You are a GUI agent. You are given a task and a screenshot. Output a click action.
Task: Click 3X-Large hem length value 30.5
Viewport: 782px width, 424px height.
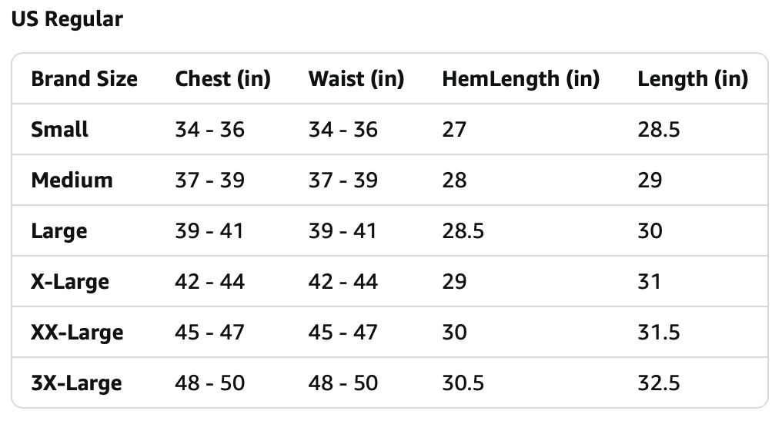[x=463, y=383]
